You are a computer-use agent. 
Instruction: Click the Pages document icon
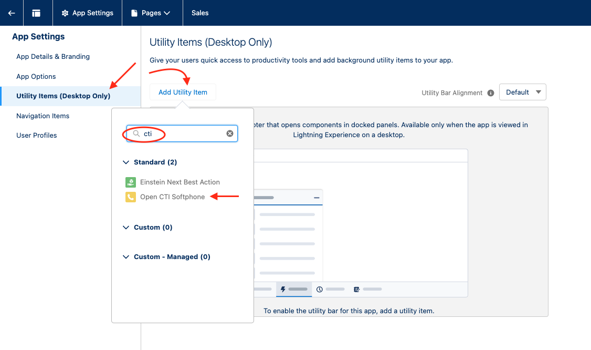pos(134,13)
